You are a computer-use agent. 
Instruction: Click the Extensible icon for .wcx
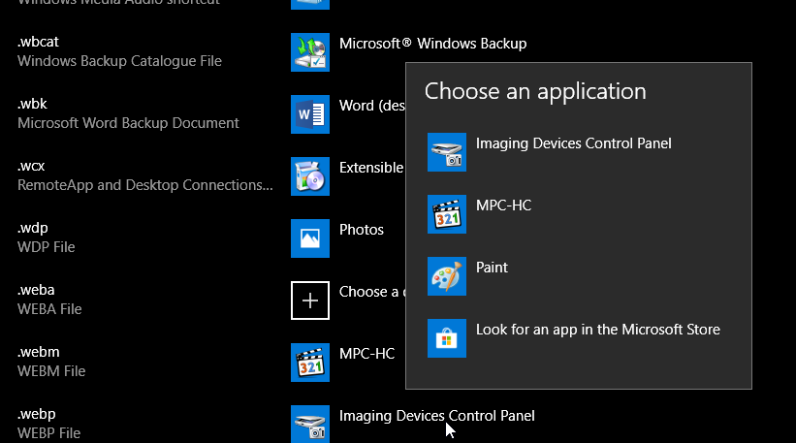310,176
